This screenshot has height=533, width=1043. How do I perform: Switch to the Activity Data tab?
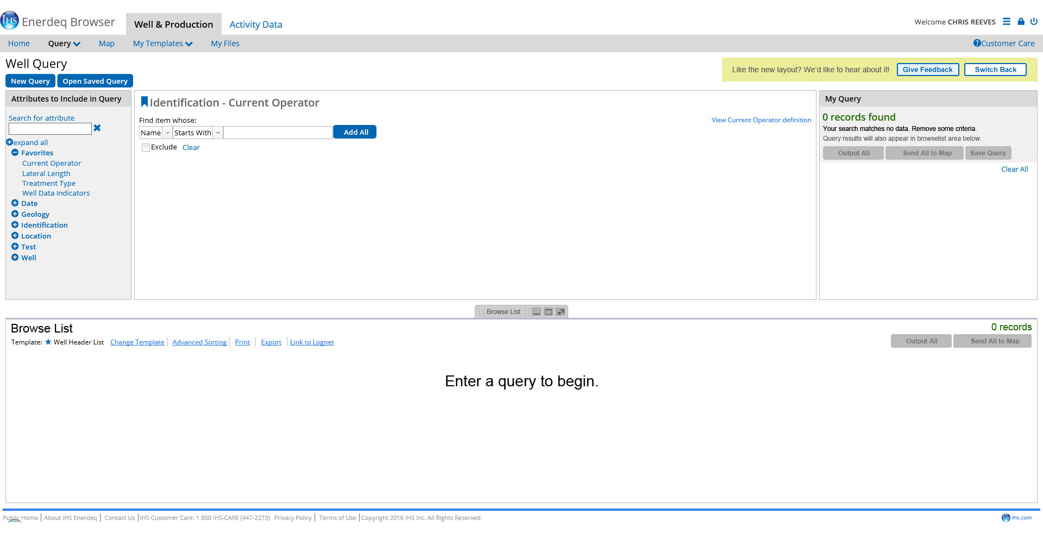coord(255,24)
